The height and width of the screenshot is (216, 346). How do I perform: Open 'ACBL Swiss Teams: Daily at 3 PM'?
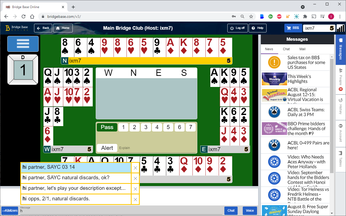[x=295, y=112]
